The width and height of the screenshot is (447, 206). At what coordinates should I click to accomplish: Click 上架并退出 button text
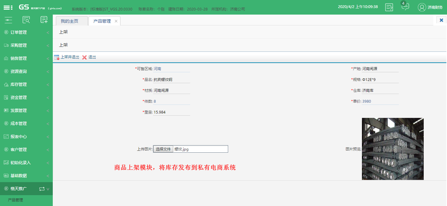tap(70, 57)
